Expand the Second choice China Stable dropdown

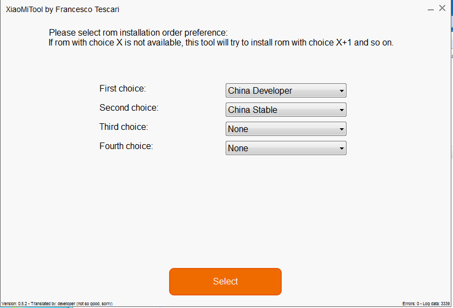tap(286, 110)
